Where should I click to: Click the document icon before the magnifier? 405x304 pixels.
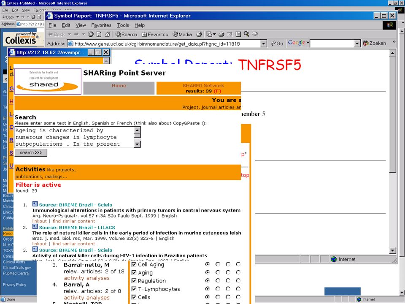(x=238, y=34)
